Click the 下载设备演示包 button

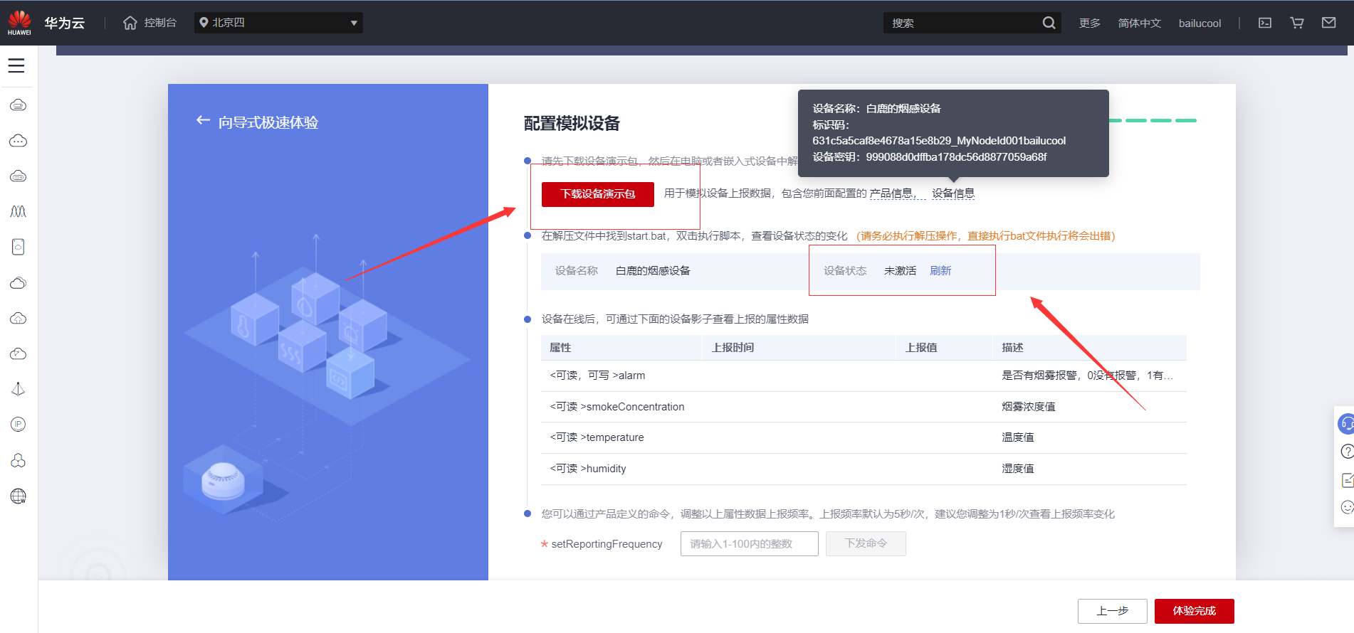597,194
